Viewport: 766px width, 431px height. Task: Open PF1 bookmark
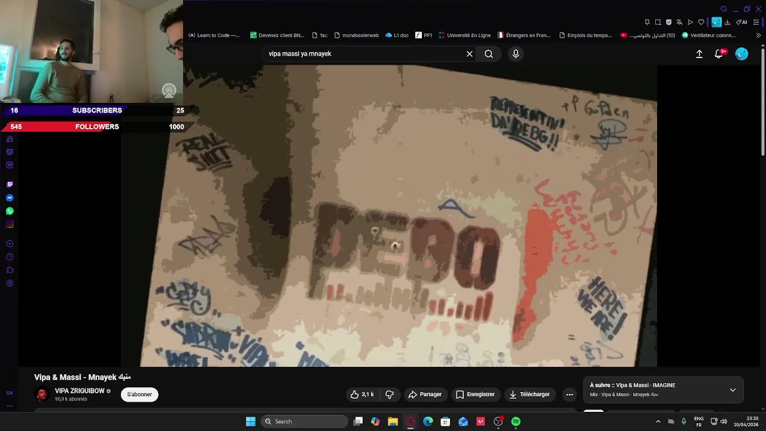tap(424, 35)
